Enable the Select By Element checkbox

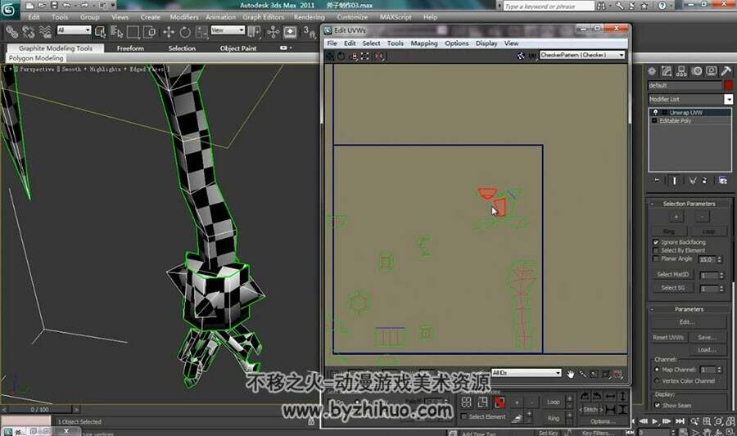point(656,250)
